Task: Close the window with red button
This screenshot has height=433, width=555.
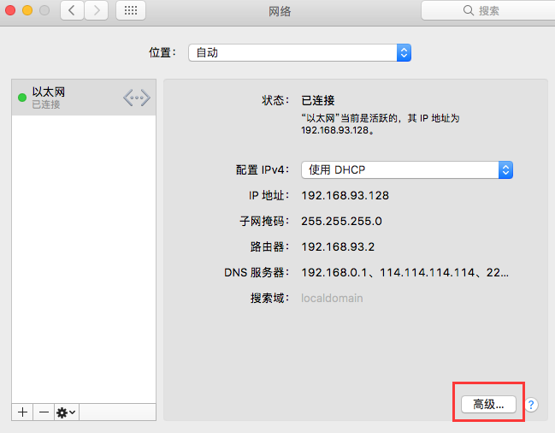Action: click(x=10, y=10)
